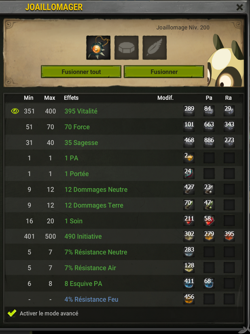Image resolution: width=250 pixels, height=334 pixels.
Task: Choose the Ra Sagesse rune with 273
Action: [x=229, y=142]
